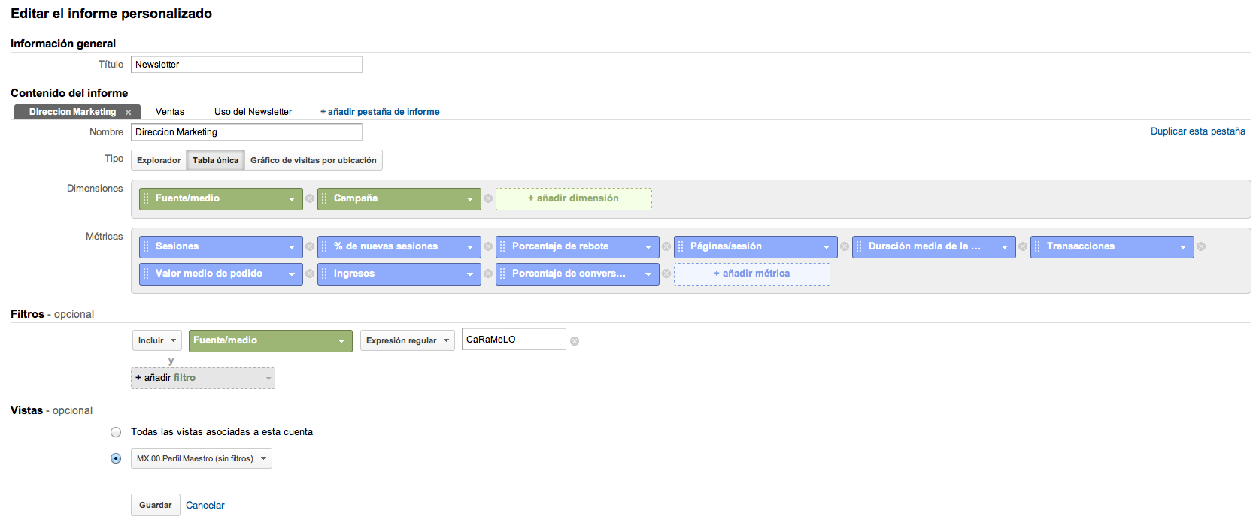Select Todas las vistas asociadas radio button
The image size is (1256, 532).
(116, 432)
